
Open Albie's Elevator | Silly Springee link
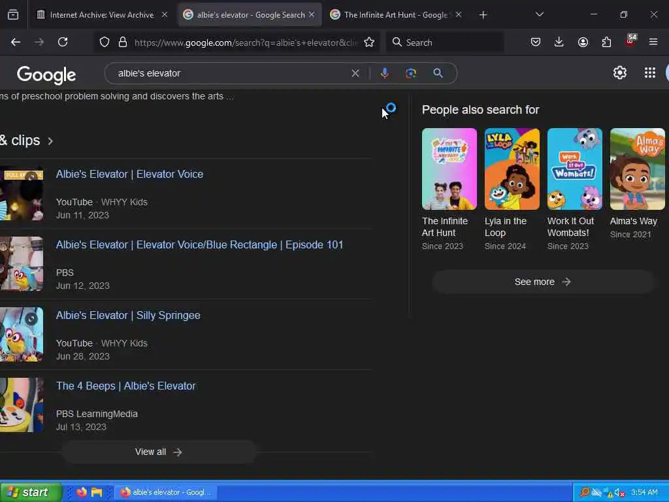coord(128,316)
